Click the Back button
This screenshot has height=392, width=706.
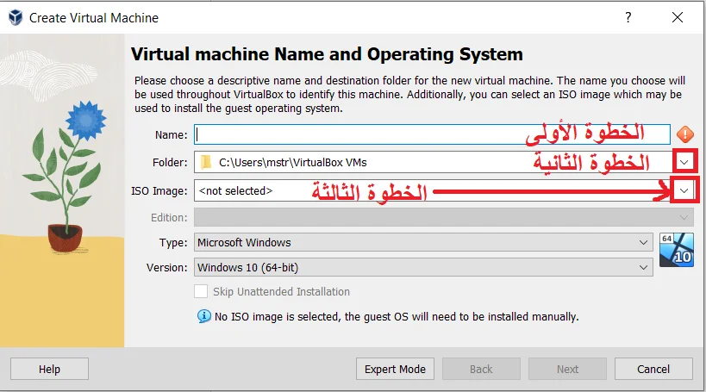[x=481, y=369]
